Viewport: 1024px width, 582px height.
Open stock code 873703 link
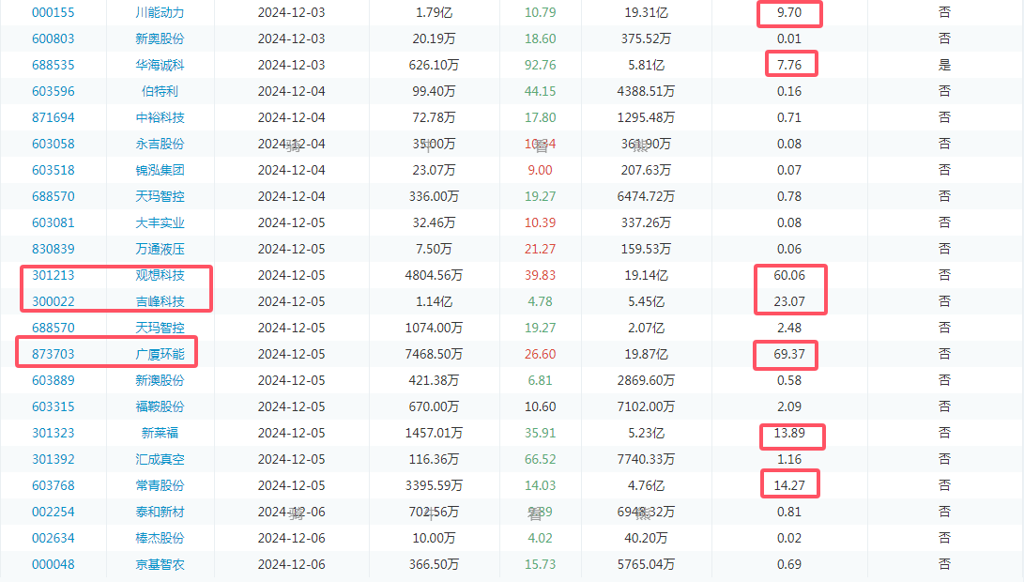(53, 354)
